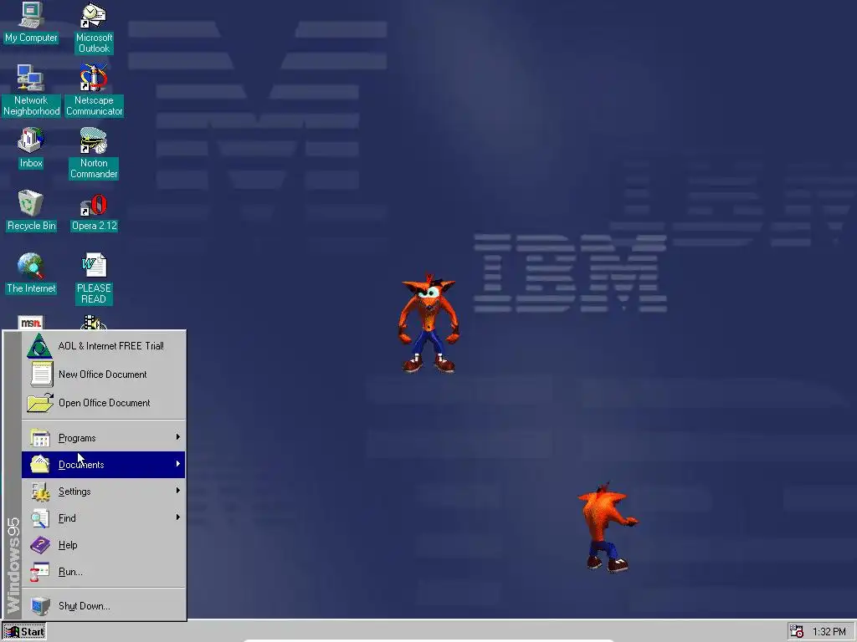
Task: Select Help from the Start menu
Action: [x=104, y=545]
